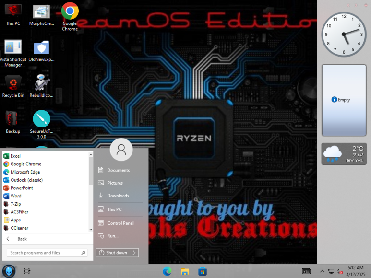Focus the Search programs and files box
Screen dimensions: 371x278
(x=47, y=253)
